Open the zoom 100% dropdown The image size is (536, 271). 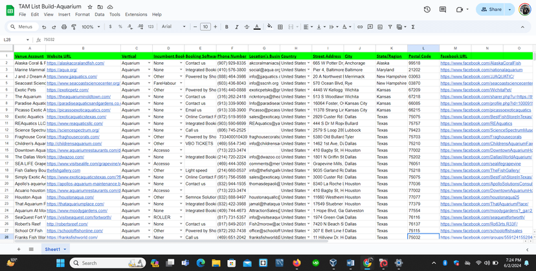pos(91,27)
